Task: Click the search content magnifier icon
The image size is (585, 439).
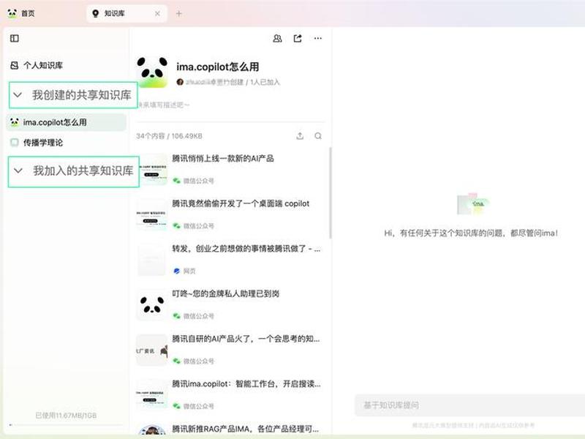Action: click(x=318, y=136)
